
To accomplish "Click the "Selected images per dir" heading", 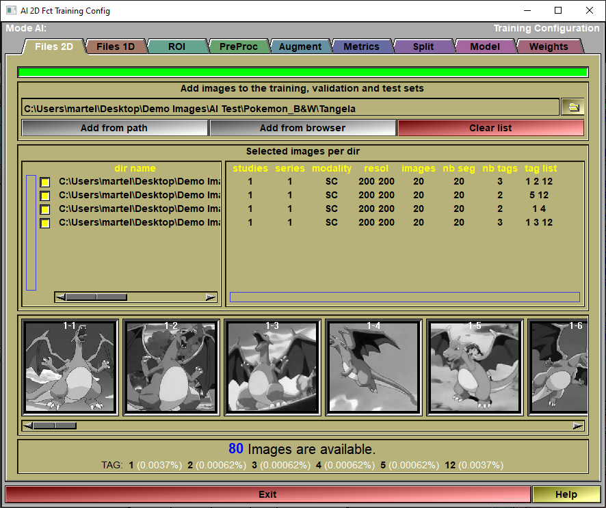I will click(303, 151).
